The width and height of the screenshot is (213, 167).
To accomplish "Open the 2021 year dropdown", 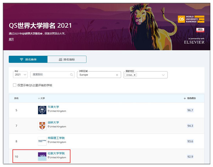I will [20, 75].
